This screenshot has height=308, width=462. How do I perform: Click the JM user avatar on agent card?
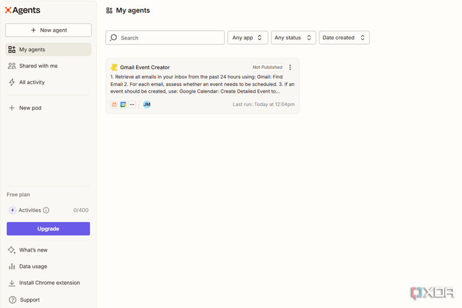147,105
